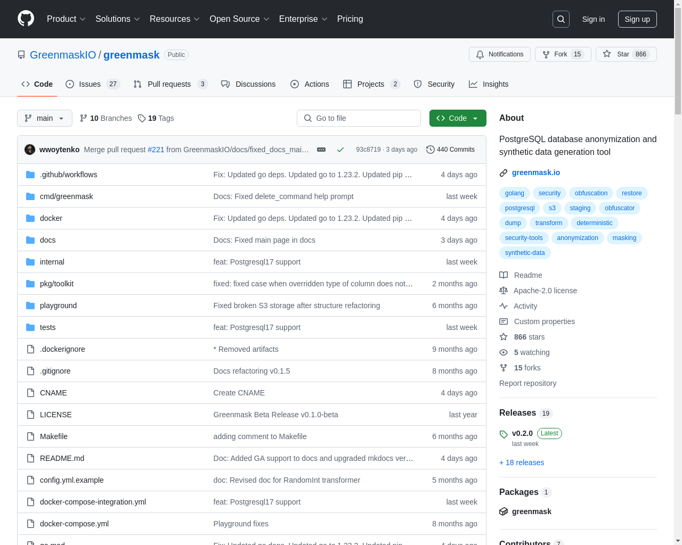Open docker-compose-integration.yml file
Viewport: 682px width, 545px height.
(x=93, y=502)
